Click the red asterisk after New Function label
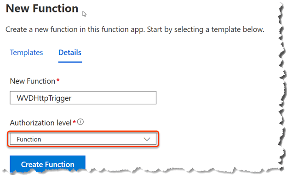This screenshot has width=287, height=175. (58, 80)
